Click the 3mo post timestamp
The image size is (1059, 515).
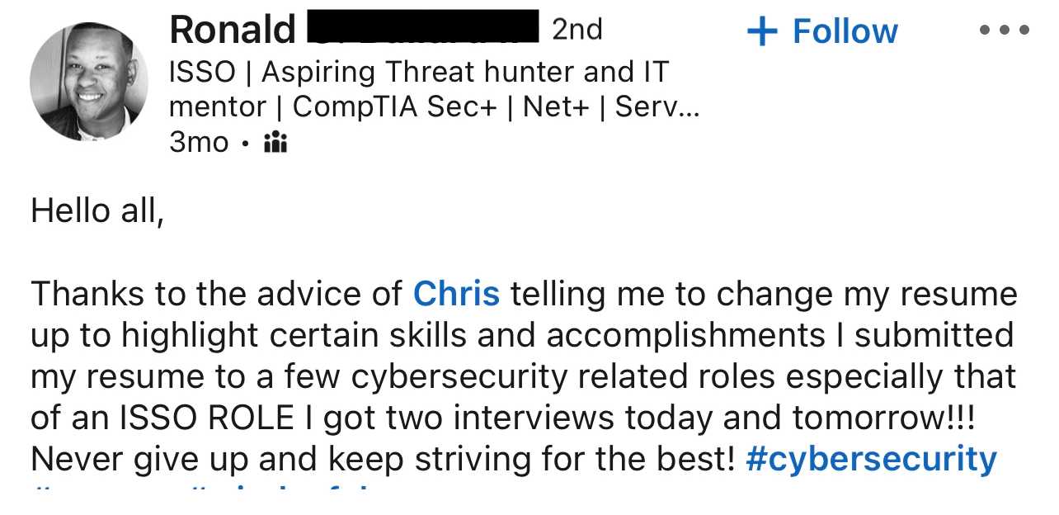(x=199, y=142)
